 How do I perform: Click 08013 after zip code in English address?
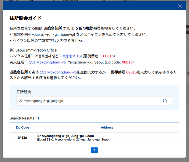127,62
